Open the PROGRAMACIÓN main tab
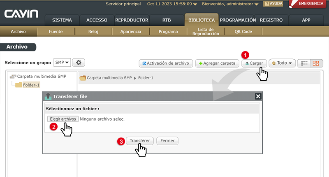This screenshot has height=177, width=329. tap(237, 20)
